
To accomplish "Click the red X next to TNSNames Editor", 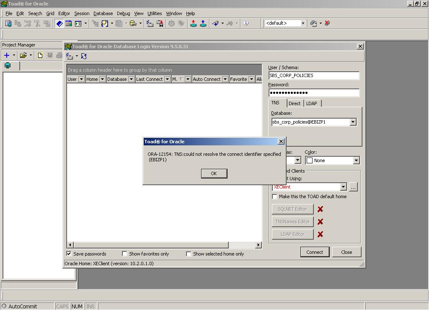I will 320,222.
